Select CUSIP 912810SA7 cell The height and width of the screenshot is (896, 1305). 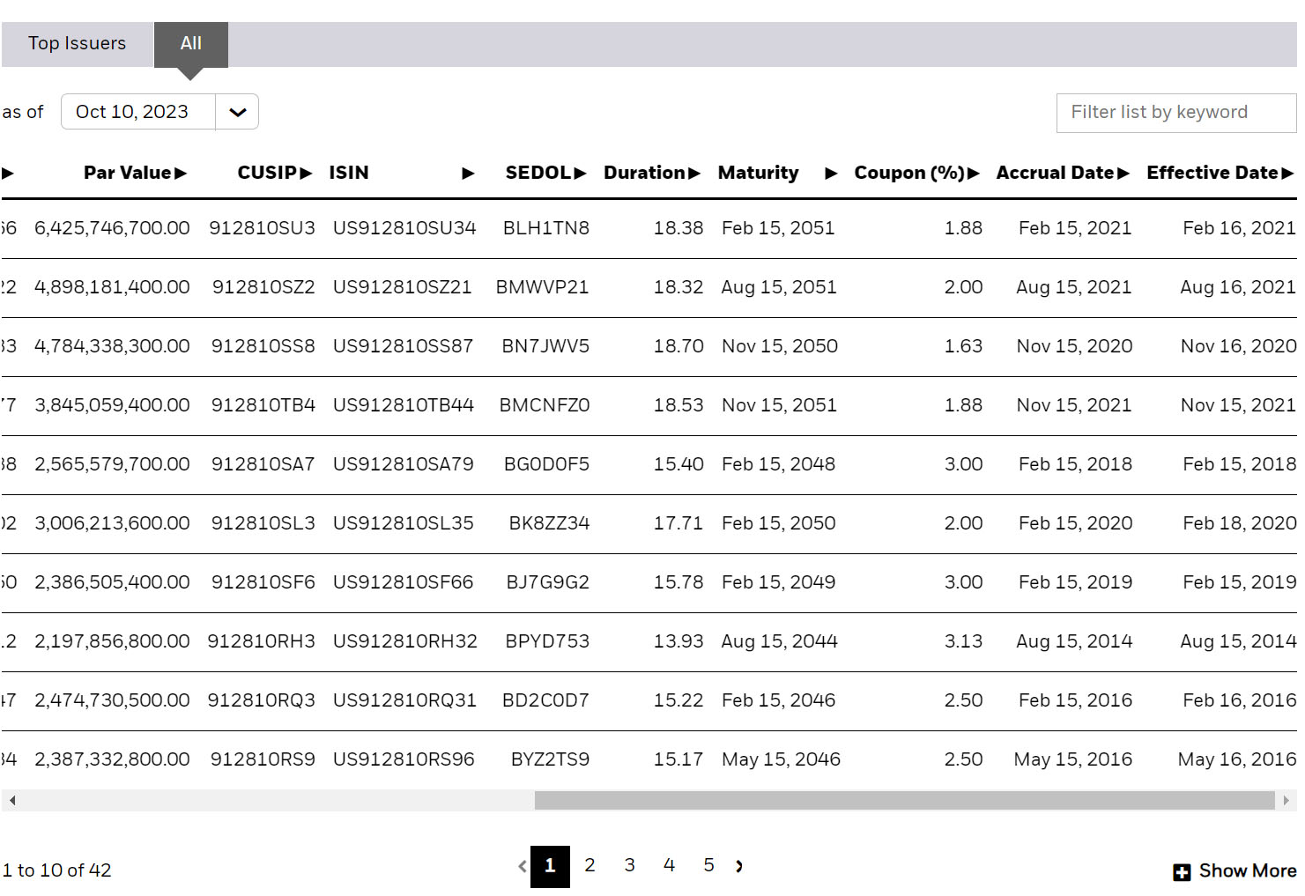[263, 464]
